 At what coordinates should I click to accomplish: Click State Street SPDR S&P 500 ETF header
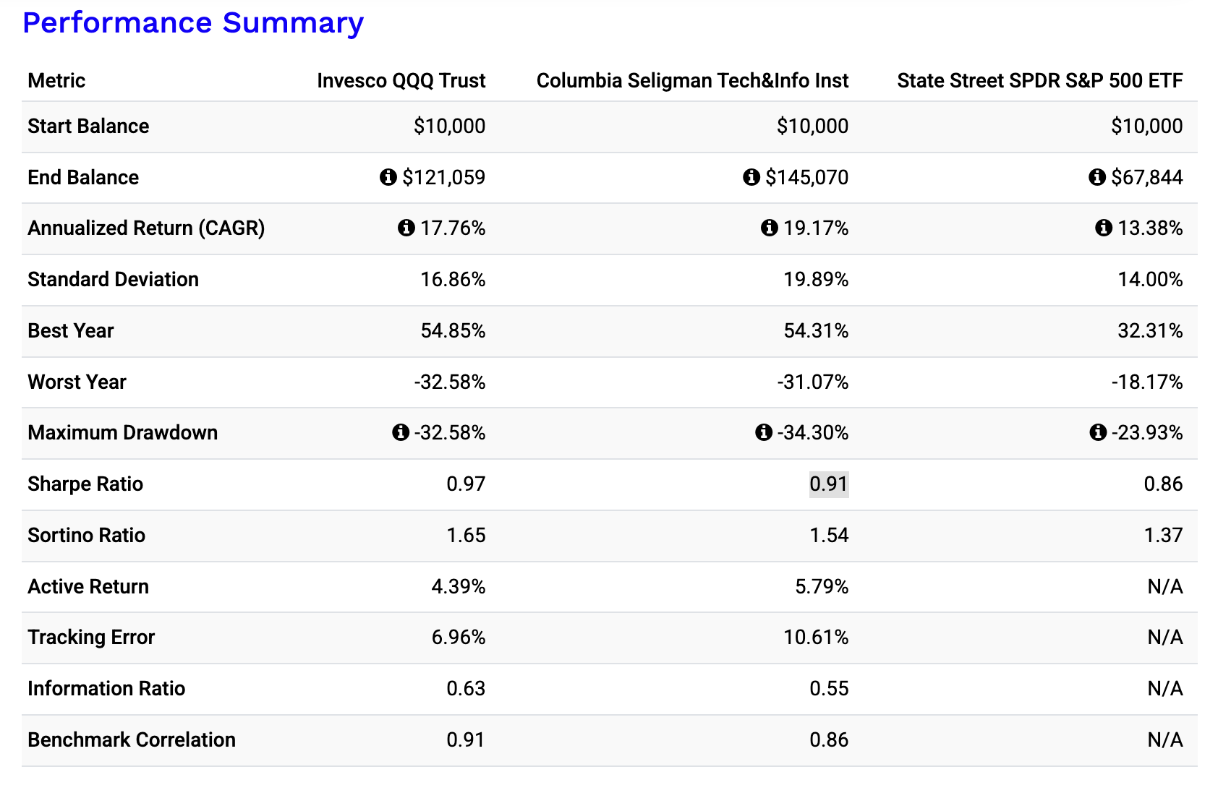click(x=1040, y=80)
